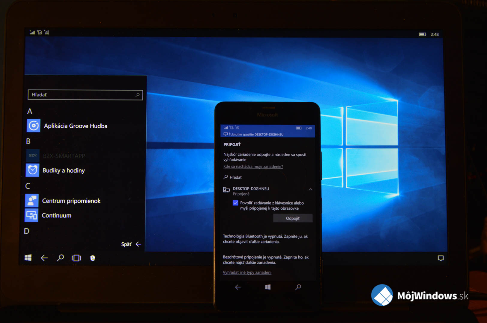
Task: Tap the phone's Windows Start key
Action: point(268,287)
